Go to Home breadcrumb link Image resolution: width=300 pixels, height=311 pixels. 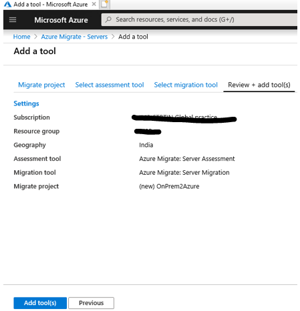click(21, 37)
